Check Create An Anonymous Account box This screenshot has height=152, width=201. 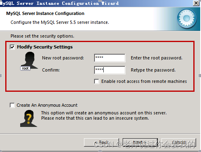12,105
